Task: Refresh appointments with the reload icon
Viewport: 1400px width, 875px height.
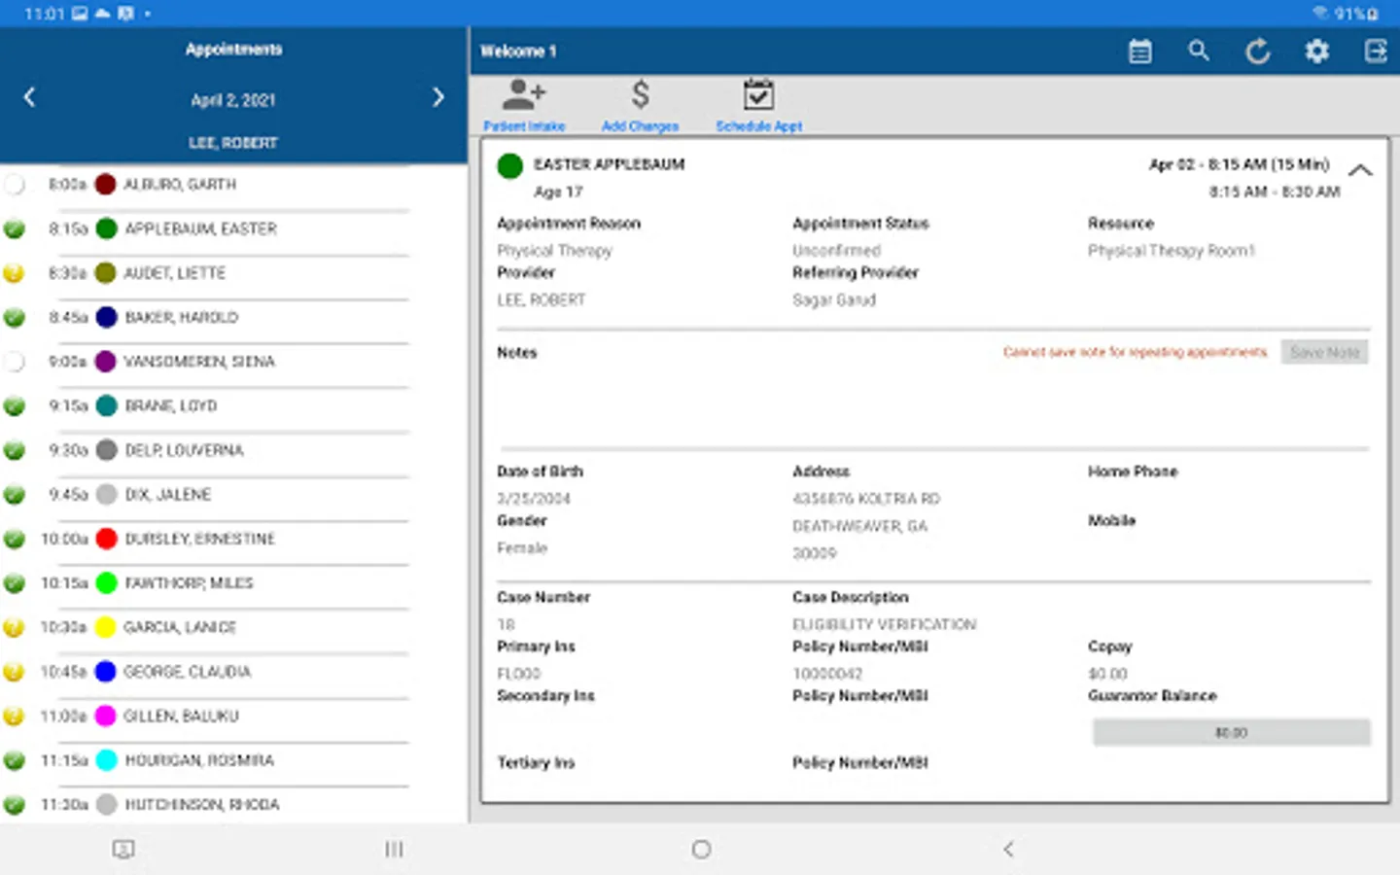Action: (1258, 52)
